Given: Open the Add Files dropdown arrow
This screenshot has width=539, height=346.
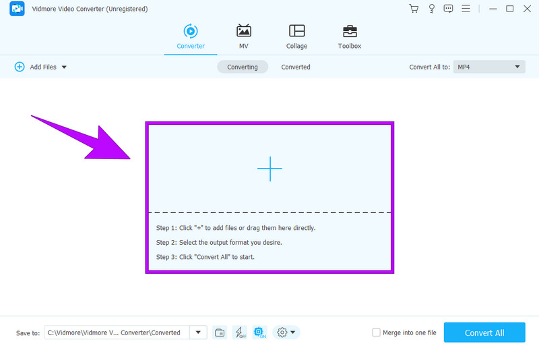Looking at the screenshot, I should (64, 67).
